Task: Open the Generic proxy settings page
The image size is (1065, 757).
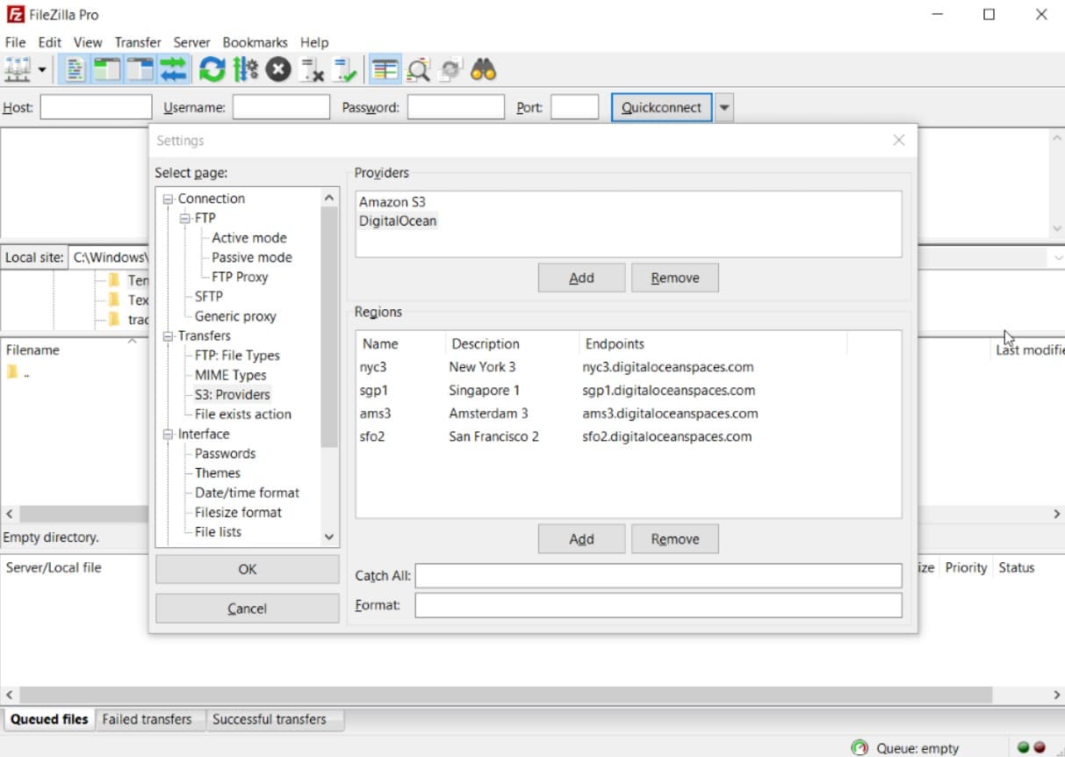Action: 235,316
